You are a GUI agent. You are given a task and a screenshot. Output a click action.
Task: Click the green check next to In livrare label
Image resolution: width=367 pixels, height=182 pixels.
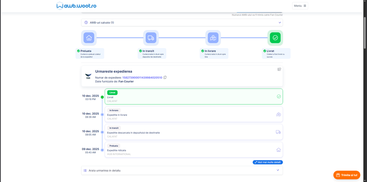click(202, 51)
